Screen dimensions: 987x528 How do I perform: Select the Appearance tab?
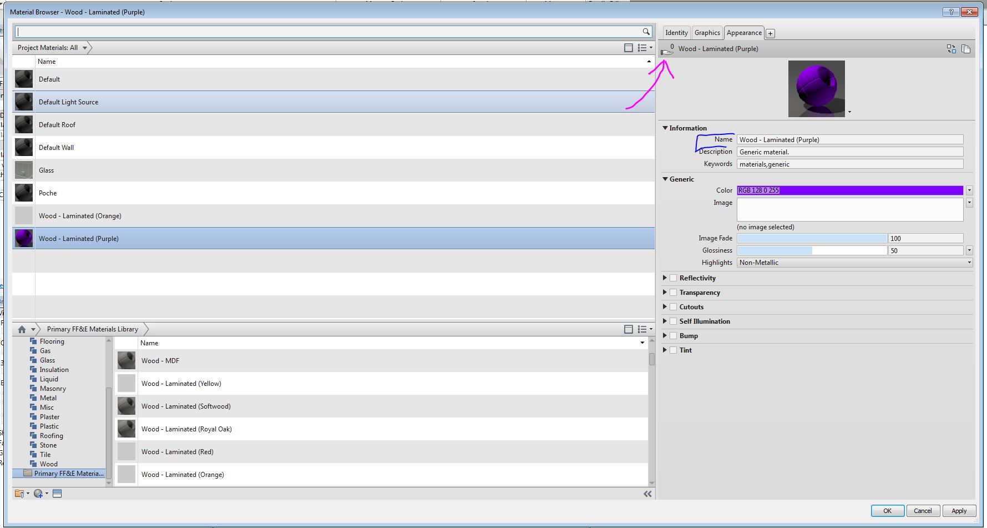744,33
